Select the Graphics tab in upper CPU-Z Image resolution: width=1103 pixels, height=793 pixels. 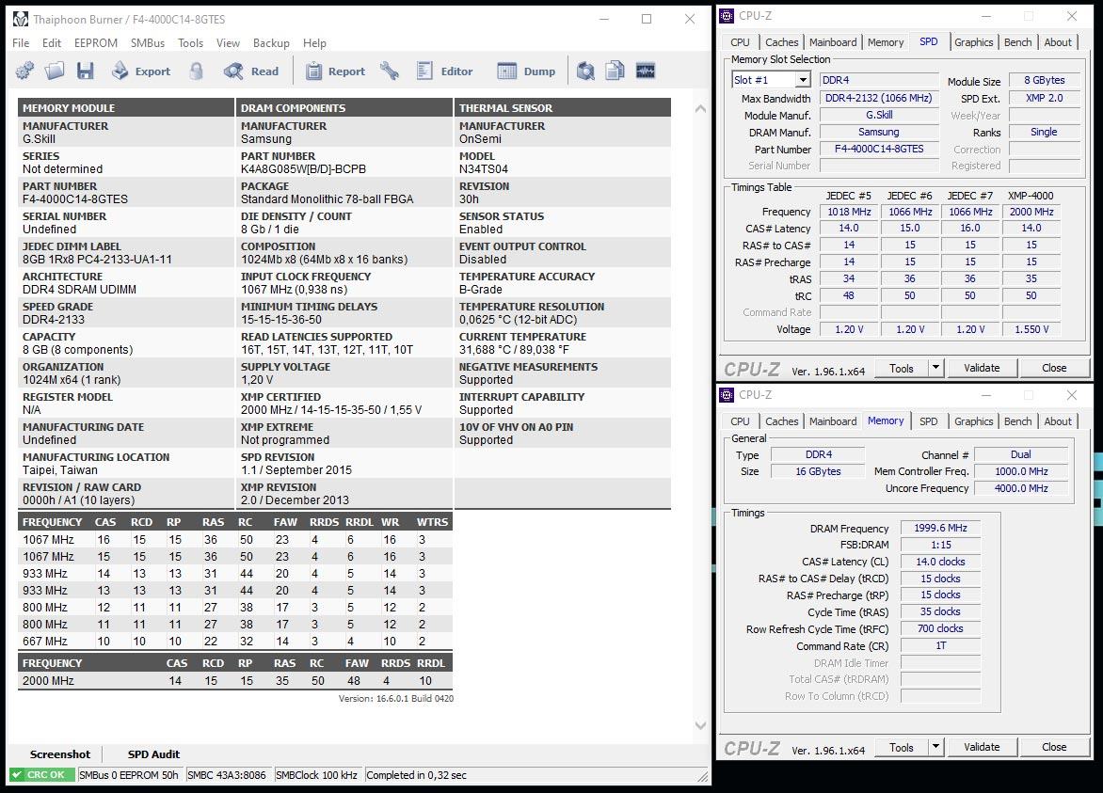[x=973, y=42]
